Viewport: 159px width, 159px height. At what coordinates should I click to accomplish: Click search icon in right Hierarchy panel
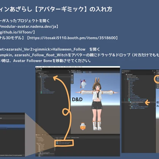click(126, 73)
